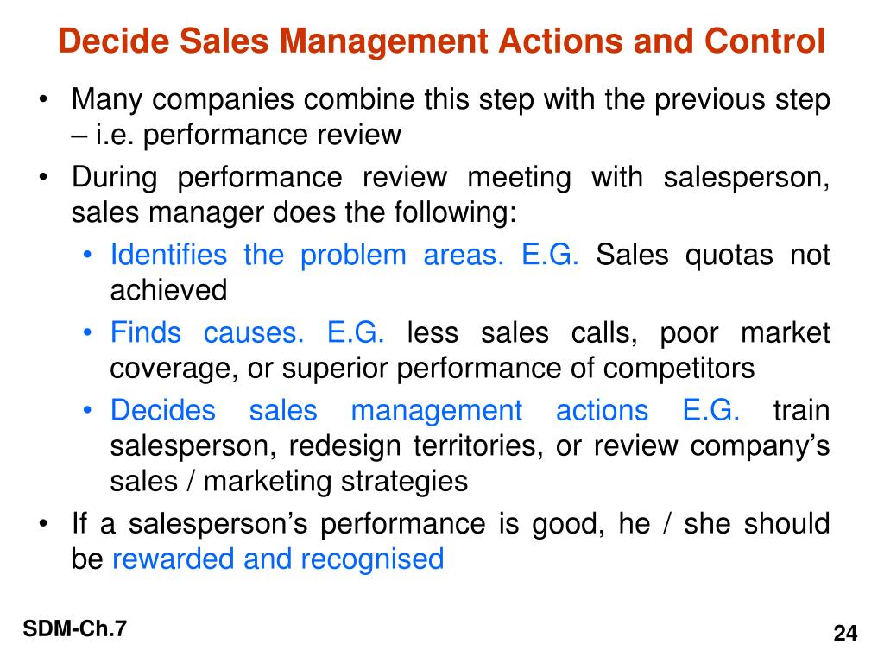Click the words 'redesign territories'
The width and height of the screenshot is (884, 663).
pyautogui.click(x=416, y=446)
